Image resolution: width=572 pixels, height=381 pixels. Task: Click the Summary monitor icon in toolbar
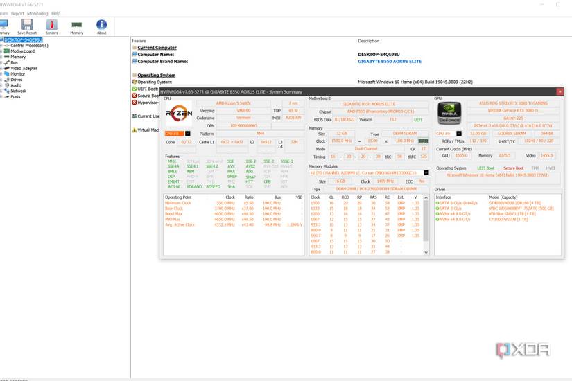3,25
